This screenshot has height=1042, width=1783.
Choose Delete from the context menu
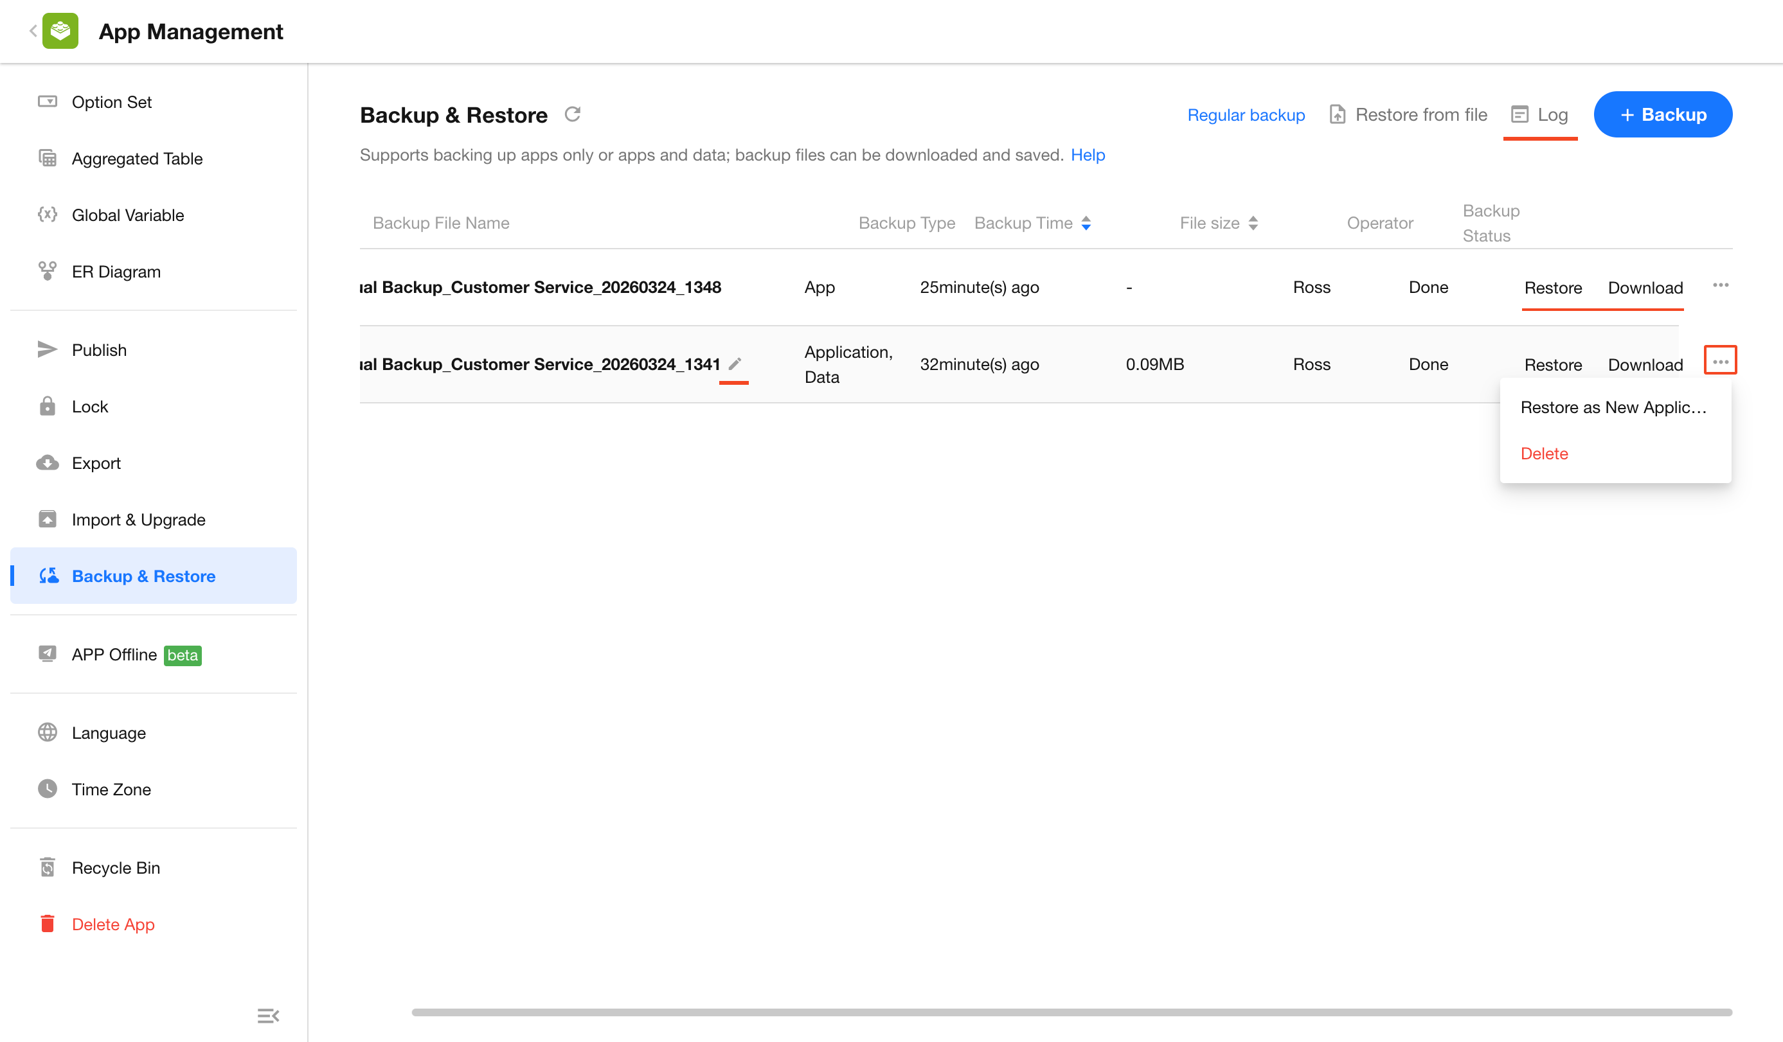(1544, 454)
